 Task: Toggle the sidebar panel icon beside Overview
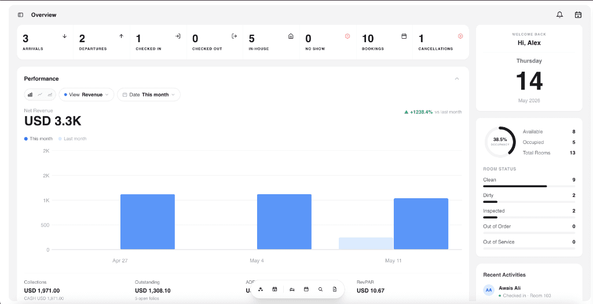point(20,15)
